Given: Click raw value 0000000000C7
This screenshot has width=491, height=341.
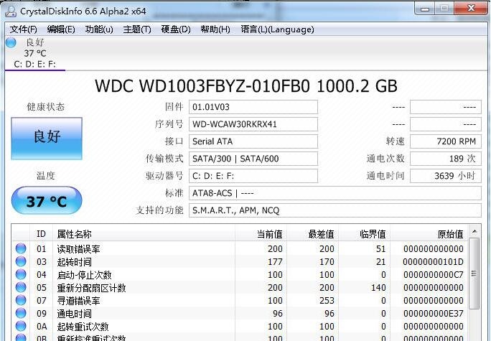Looking at the screenshot, I should [433, 275].
